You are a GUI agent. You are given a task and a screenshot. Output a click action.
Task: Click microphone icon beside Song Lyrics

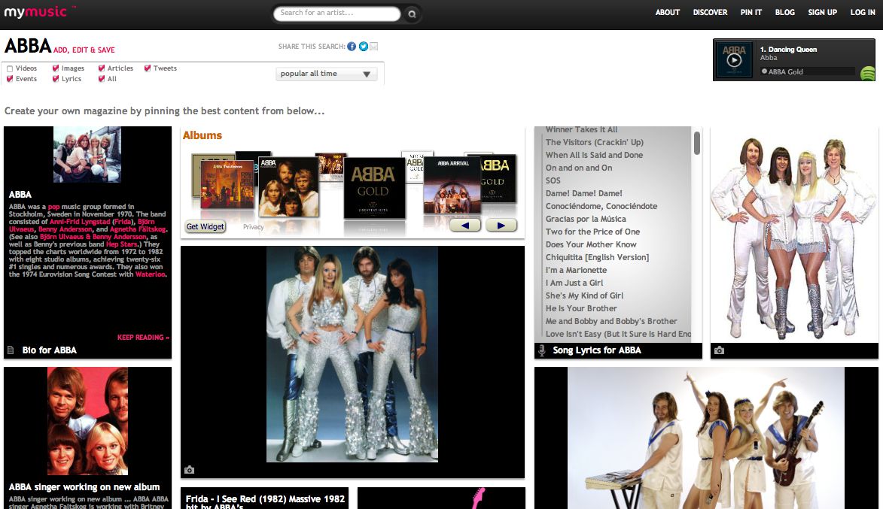click(x=542, y=350)
